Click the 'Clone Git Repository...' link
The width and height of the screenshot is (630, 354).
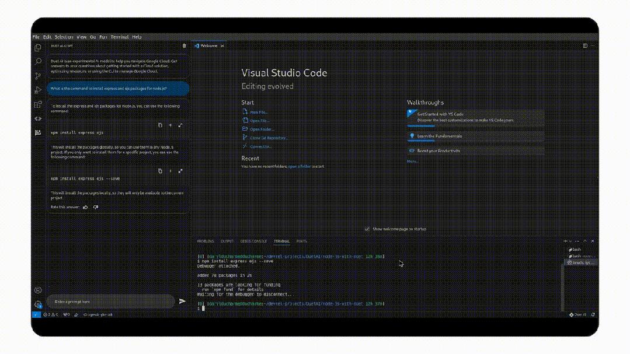(x=269, y=138)
